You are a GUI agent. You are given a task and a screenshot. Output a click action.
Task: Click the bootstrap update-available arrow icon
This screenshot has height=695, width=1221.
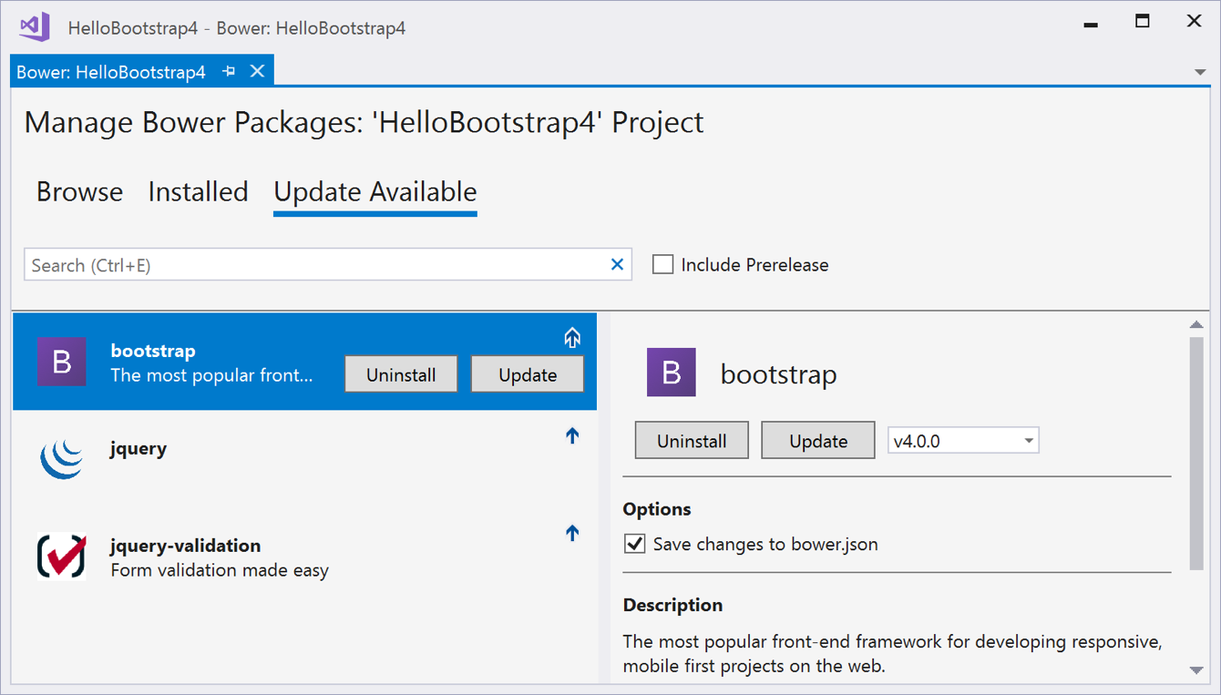click(572, 339)
